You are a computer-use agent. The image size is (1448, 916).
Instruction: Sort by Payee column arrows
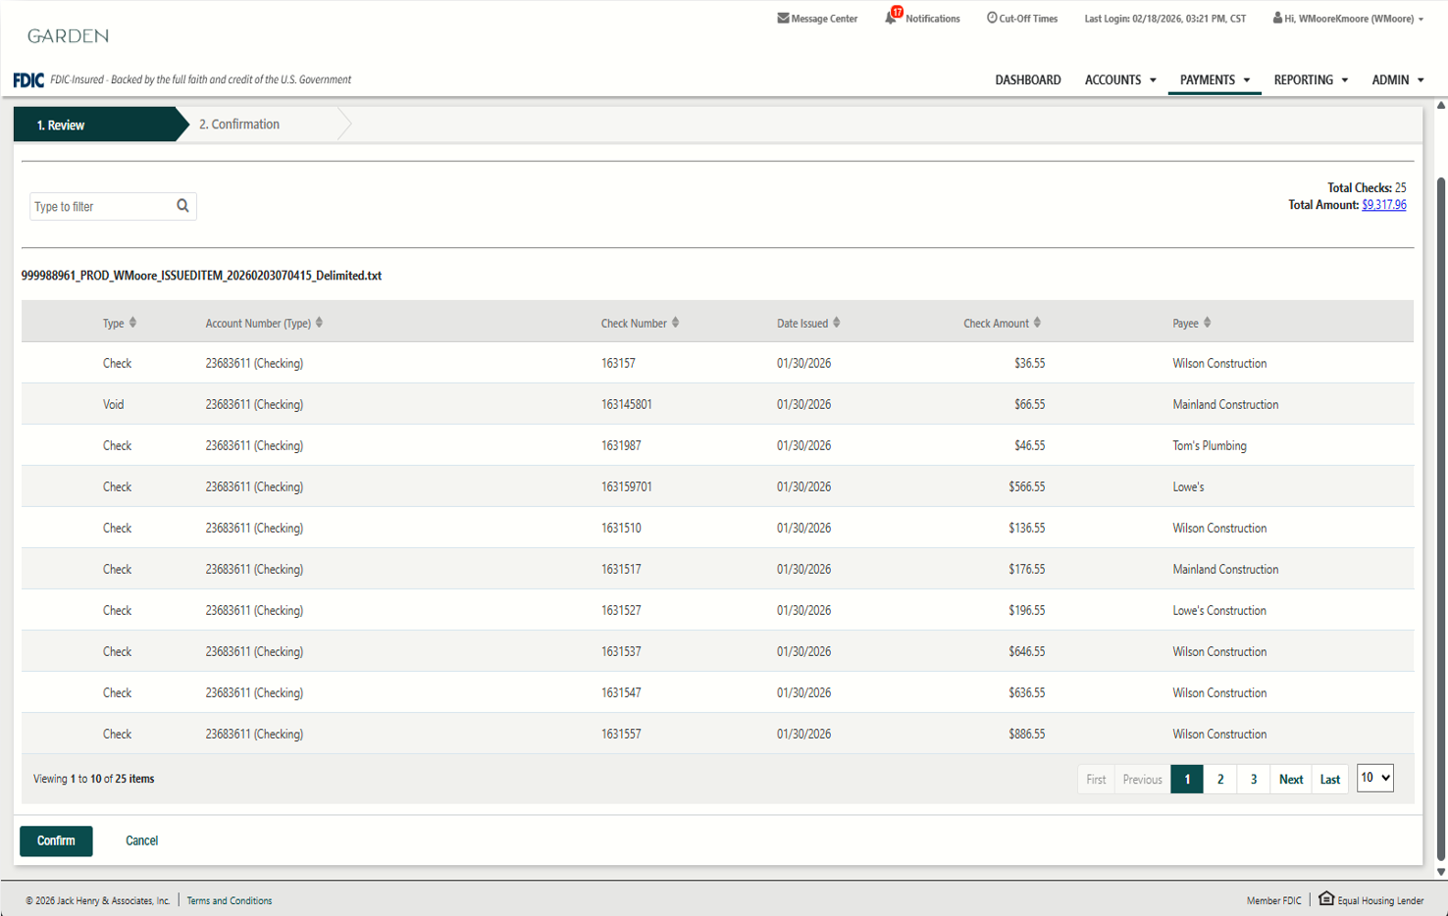pyautogui.click(x=1207, y=323)
